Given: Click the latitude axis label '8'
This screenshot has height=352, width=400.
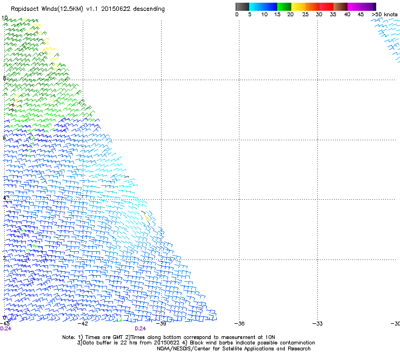Looking at the screenshot, I should pyautogui.click(x=4, y=78).
